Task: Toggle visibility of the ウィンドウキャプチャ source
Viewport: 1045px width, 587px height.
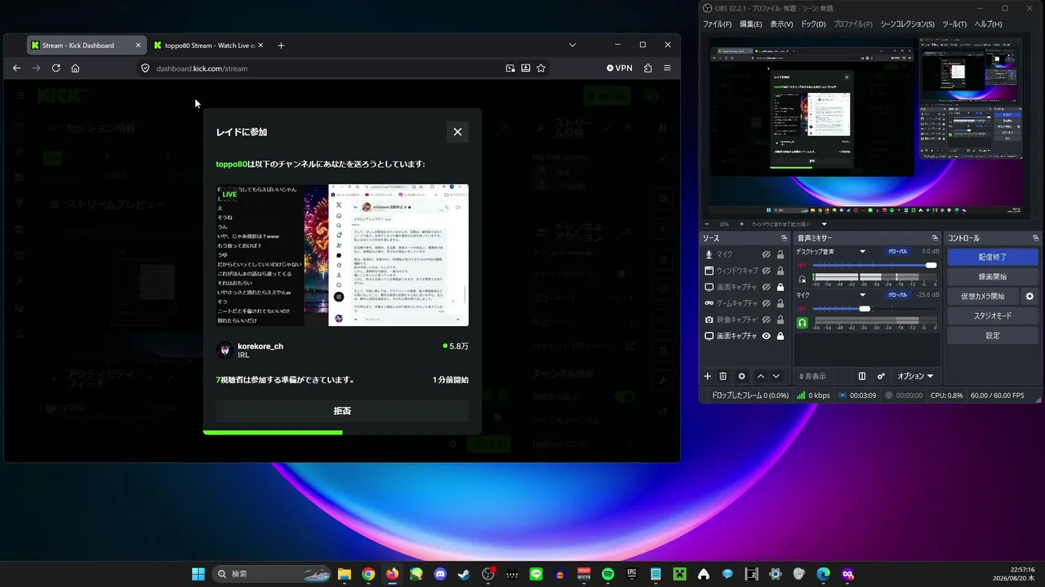Action: [x=767, y=271]
